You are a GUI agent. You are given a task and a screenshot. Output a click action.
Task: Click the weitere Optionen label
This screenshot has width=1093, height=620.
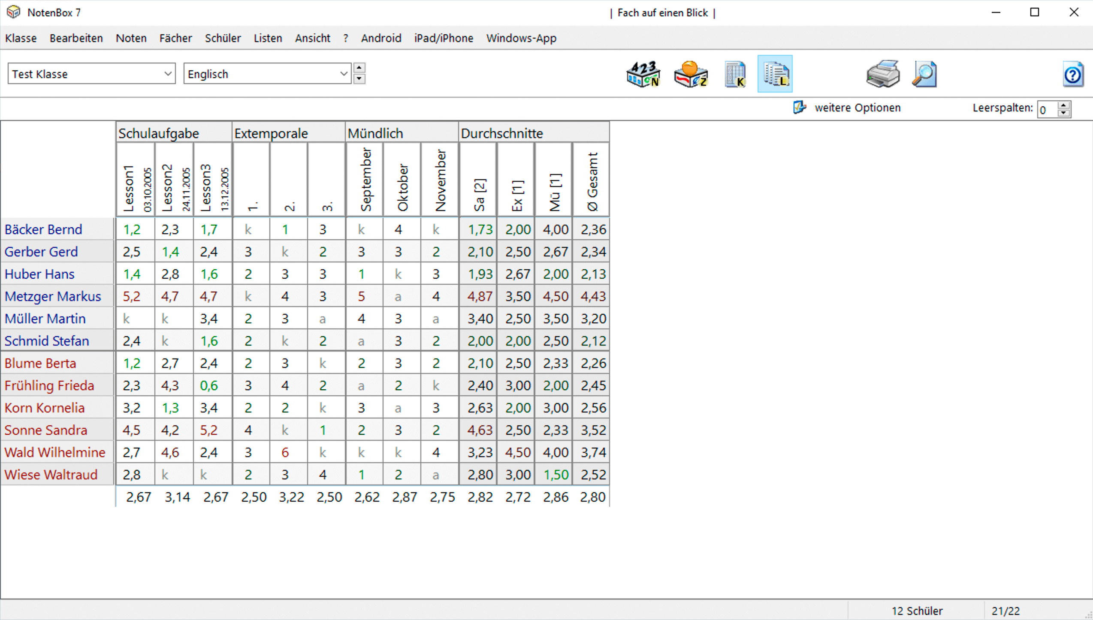[857, 108]
